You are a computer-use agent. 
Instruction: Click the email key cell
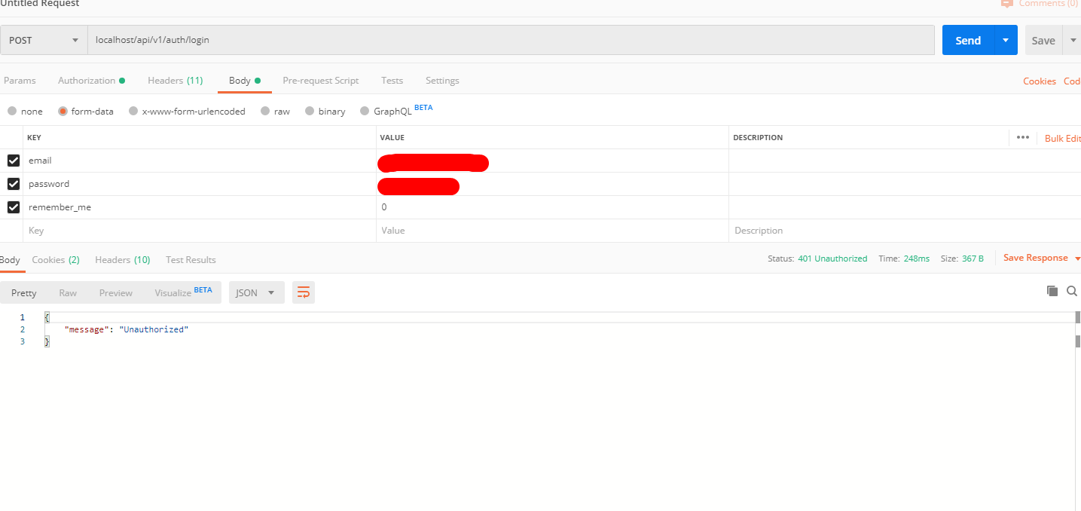[x=201, y=161]
